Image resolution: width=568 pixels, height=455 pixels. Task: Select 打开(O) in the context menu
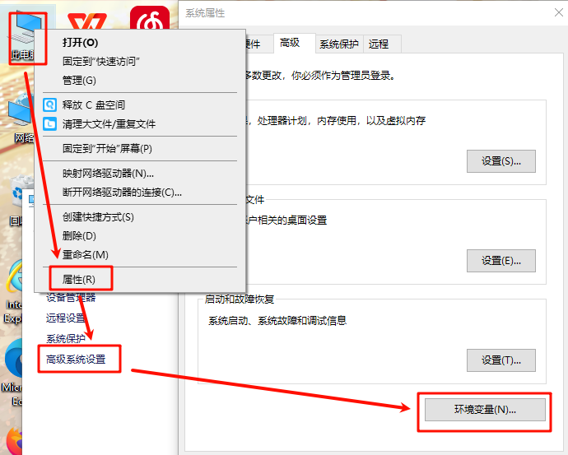(80, 43)
